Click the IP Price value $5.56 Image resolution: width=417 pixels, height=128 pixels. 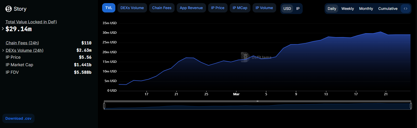tap(85, 57)
